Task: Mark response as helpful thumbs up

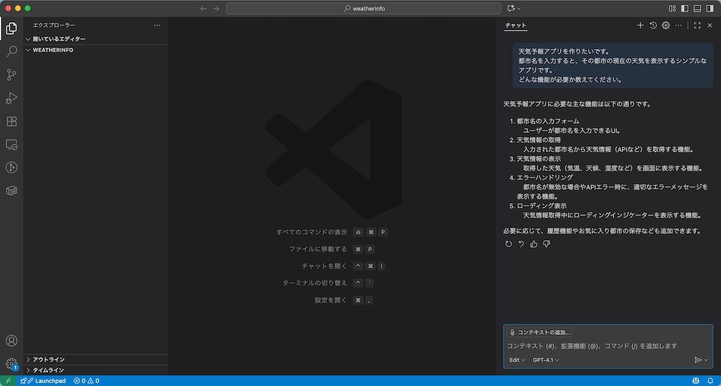Action: pos(534,244)
